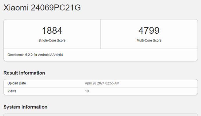
Task: Click the Multi-Core Score label
Action: point(149,40)
